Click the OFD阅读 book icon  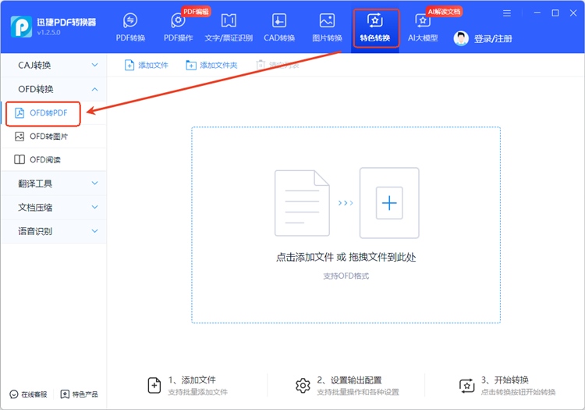(x=19, y=160)
